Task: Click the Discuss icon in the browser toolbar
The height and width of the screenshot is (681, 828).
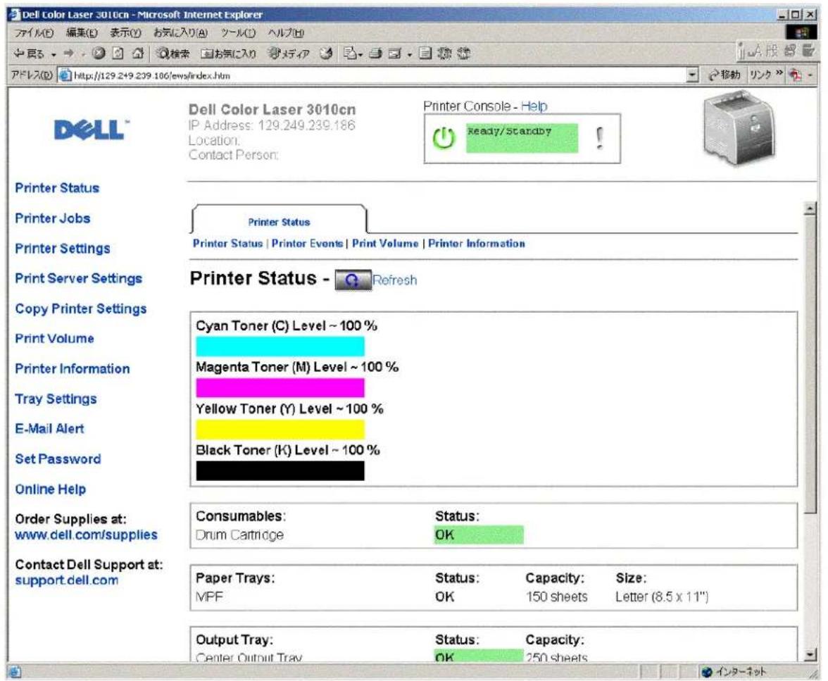Action: click(425, 53)
